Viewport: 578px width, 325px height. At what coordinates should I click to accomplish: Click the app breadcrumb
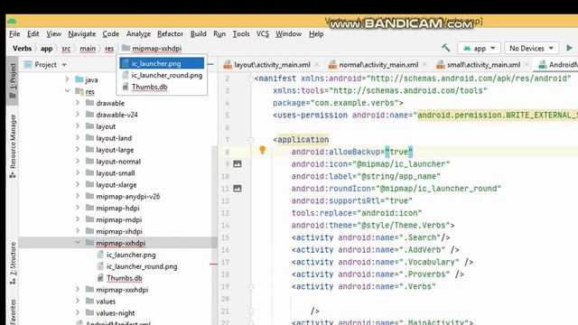pyautogui.click(x=46, y=48)
